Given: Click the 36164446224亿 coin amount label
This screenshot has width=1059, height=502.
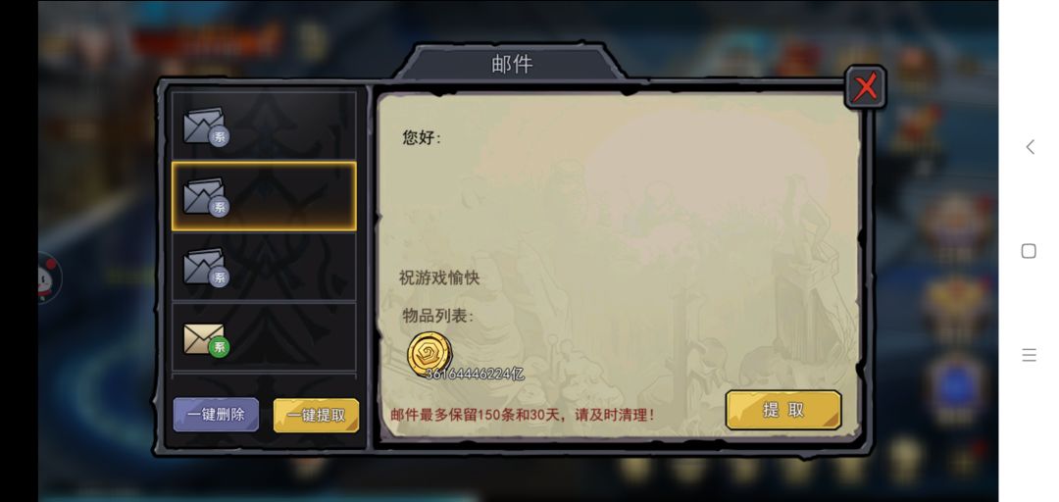Looking at the screenshot, I should click(x=475, y=374).
